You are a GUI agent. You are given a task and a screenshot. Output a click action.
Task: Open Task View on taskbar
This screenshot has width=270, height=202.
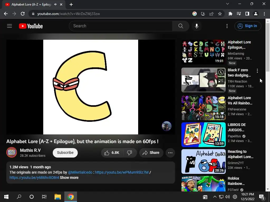point(44,197)
